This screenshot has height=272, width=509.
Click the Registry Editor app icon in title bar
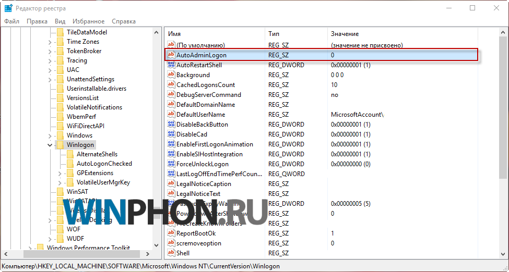(x=9, y=8)
